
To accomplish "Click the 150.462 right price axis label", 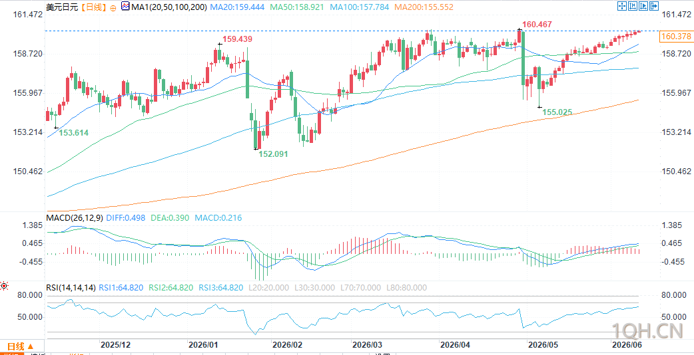I will click(x=675, y=172).
